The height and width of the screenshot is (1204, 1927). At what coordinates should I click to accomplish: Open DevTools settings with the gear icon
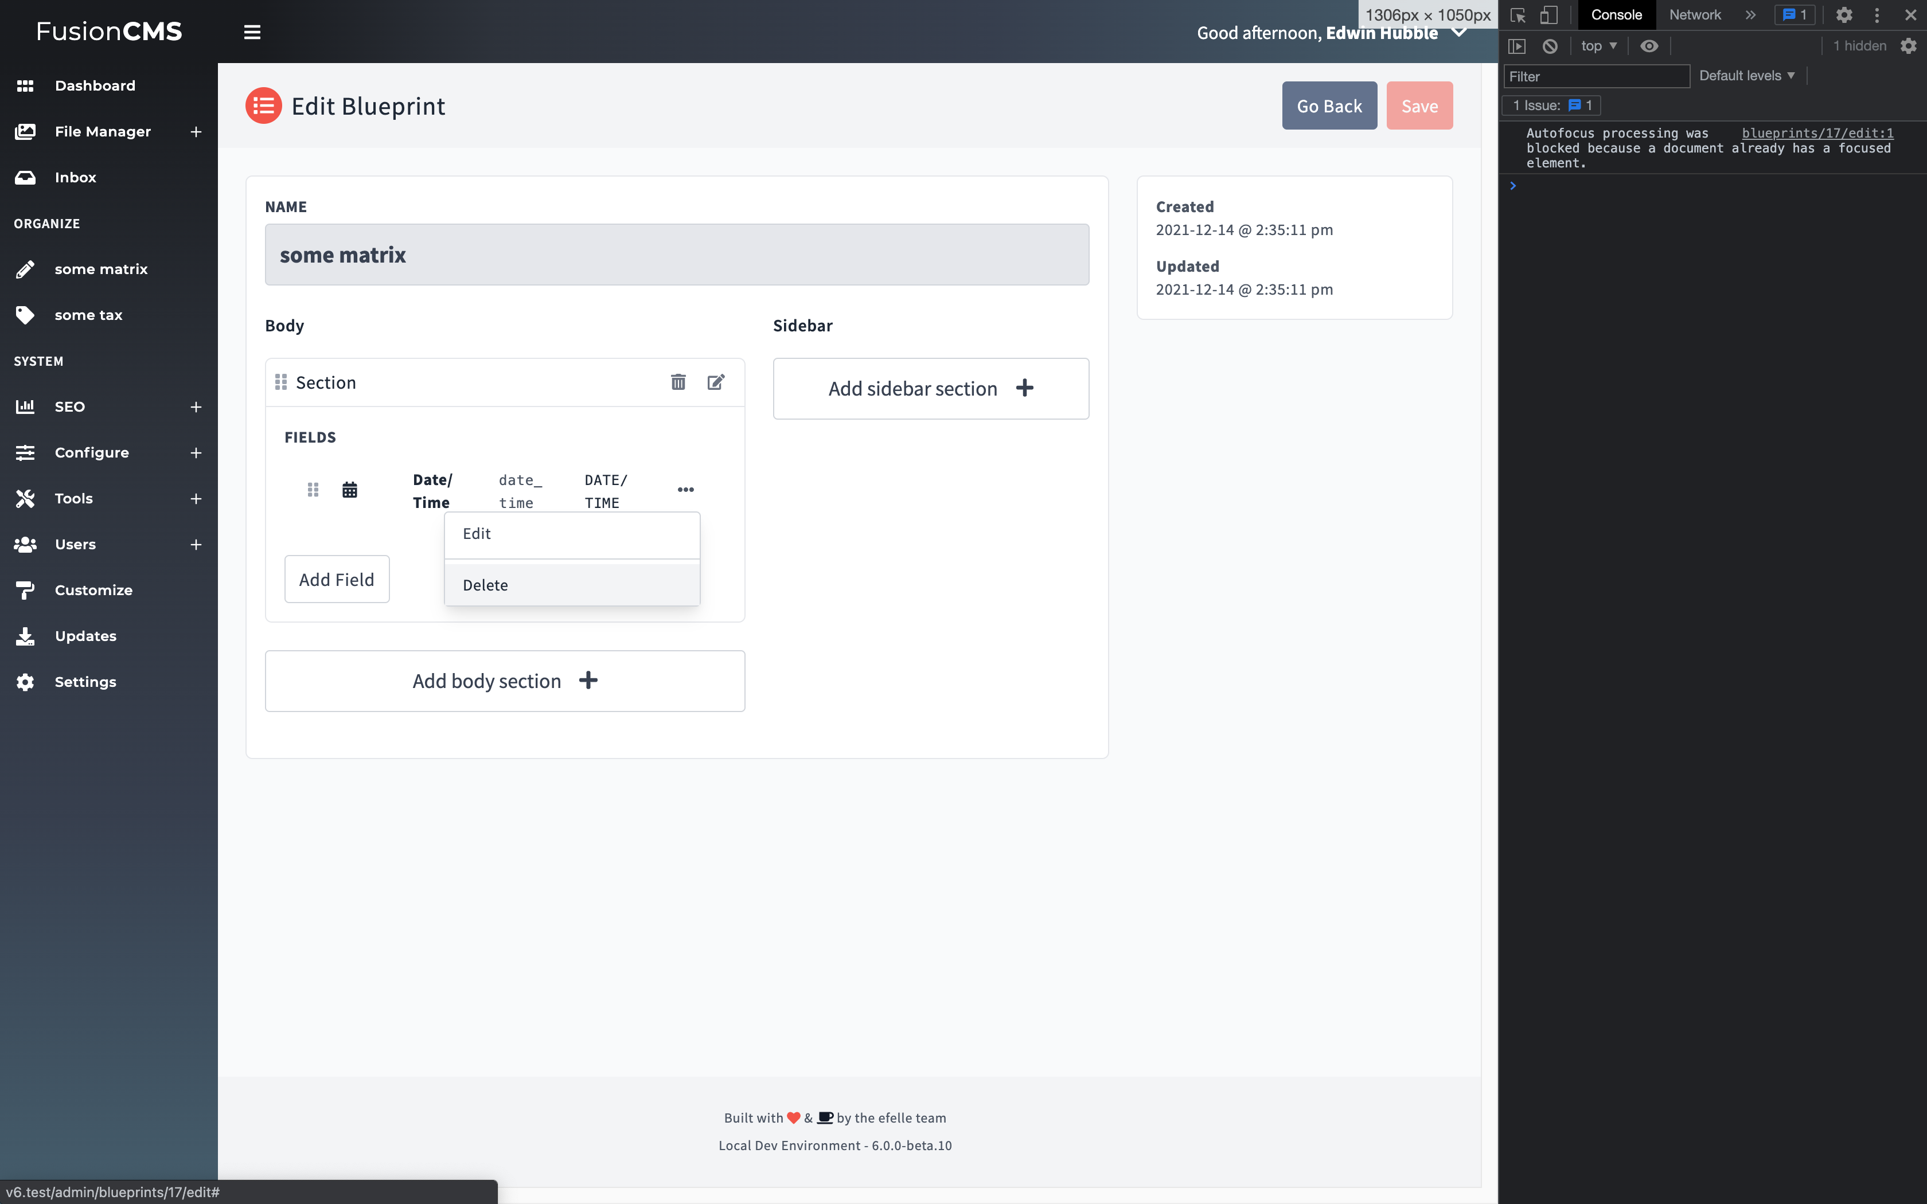tap(1845, 15)
